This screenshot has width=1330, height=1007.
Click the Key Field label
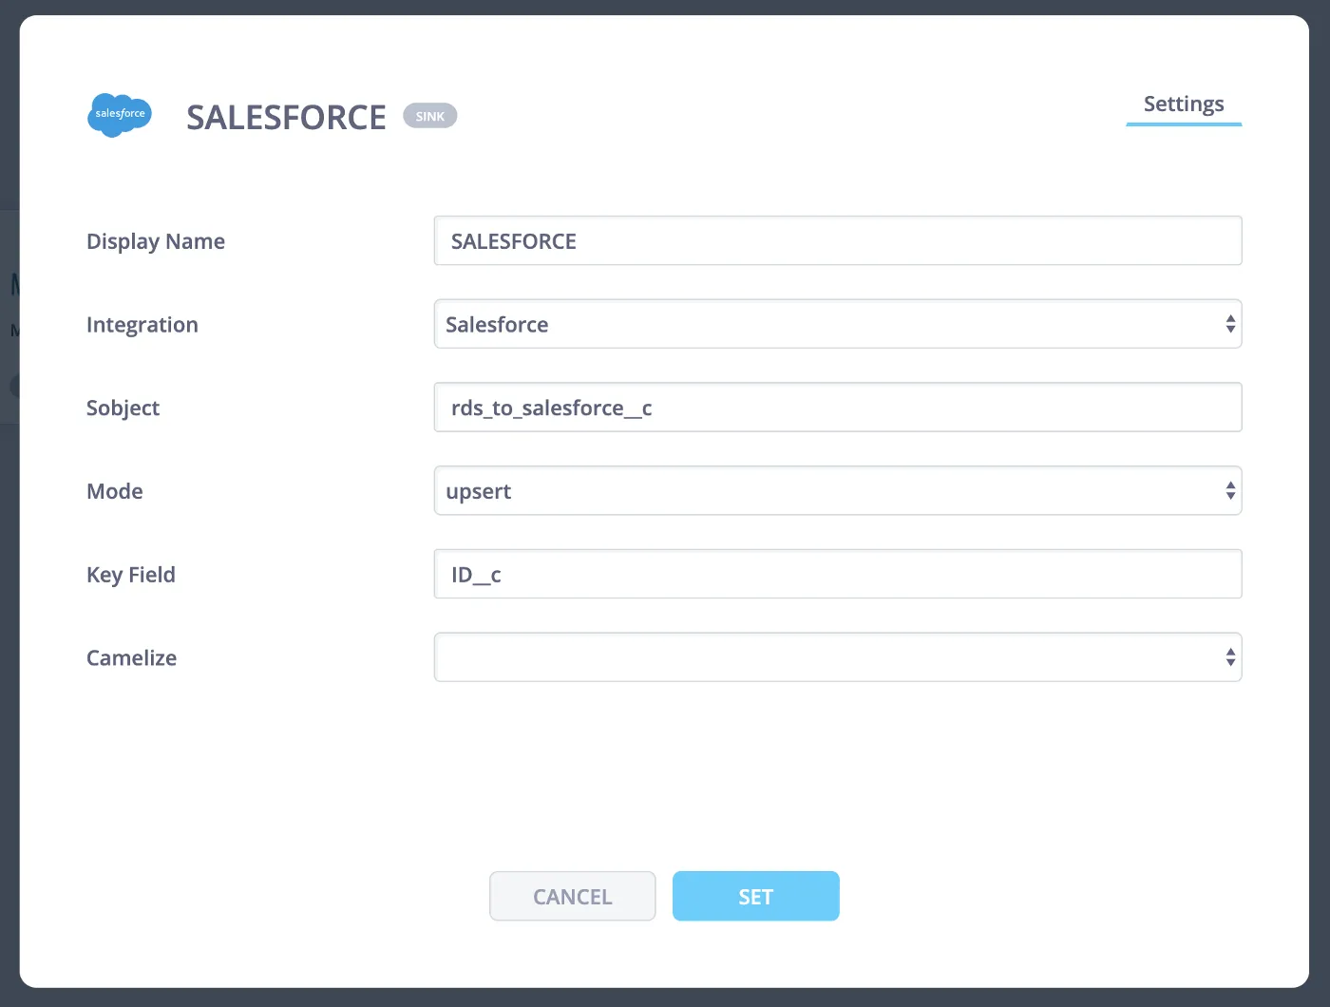[131, 575]
